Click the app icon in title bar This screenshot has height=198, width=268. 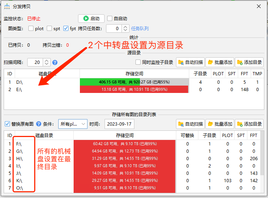pyautogui.click(x=7, y=6)
